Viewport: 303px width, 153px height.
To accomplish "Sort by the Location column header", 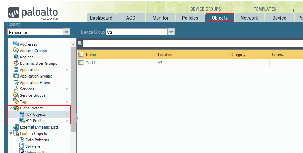I will click(x=192, y=55).
